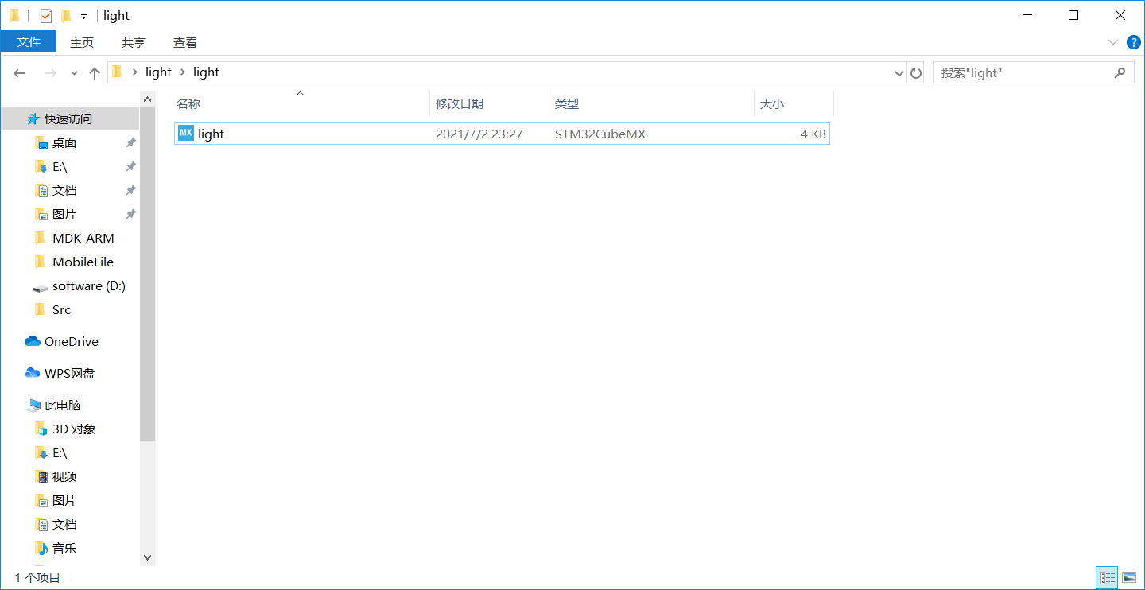The image size is (1145, 590).
Task: Switch to the 查看 ribbon tab
Action: (x=185, y=43)
